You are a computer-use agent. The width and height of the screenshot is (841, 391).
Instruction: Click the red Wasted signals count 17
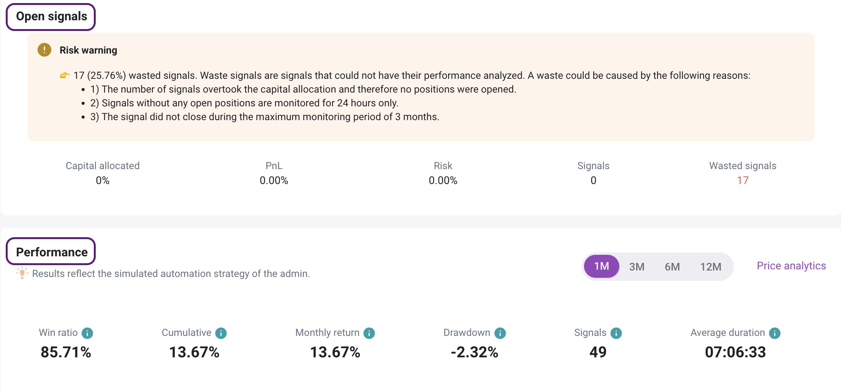[x=743, y=180]
